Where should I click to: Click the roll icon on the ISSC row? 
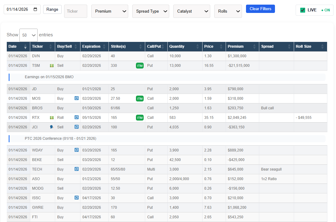pos(76,198)
